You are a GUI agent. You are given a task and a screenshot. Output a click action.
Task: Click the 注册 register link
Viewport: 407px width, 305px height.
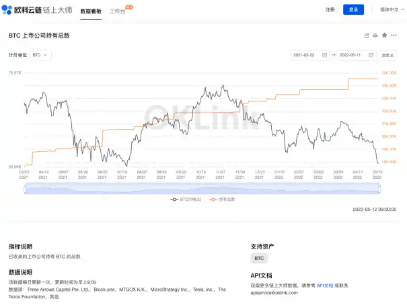[x=330, y=10]
